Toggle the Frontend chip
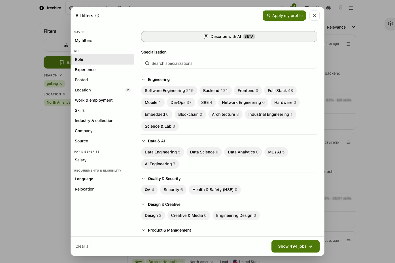The width and height of the screenshot is (395, 263). click(x=248, y=91)
